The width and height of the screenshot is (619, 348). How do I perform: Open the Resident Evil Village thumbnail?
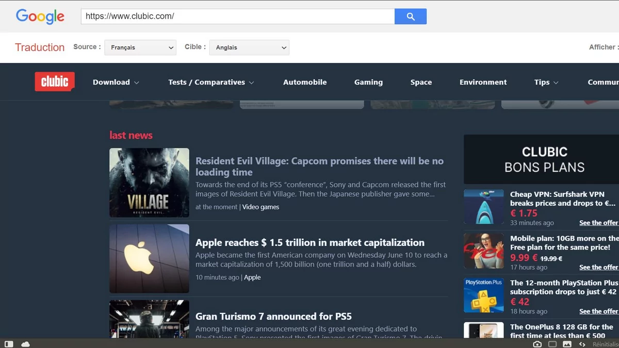(149, 183)
